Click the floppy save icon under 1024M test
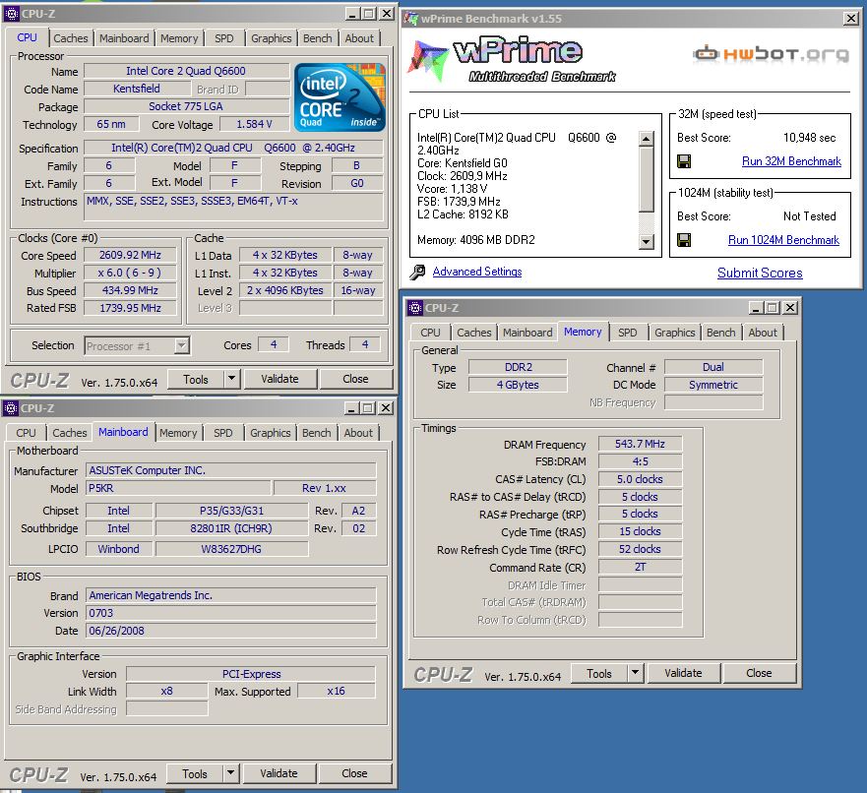Viewport: 867px width, 793px height. (x=684, y=240)
